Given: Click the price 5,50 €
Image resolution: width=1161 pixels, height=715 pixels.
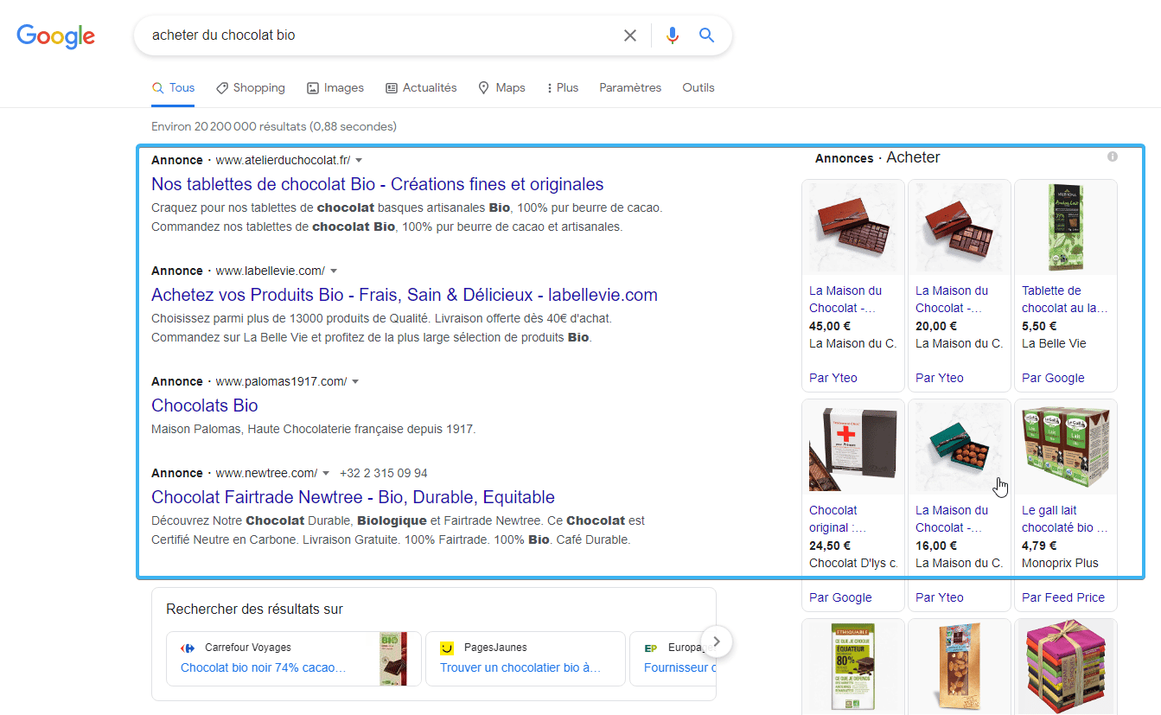Looking at the screenshot, I should [1039, 326].
